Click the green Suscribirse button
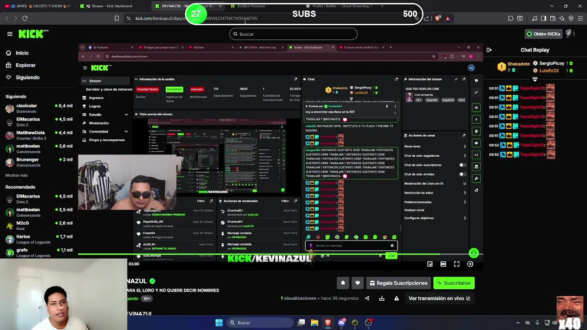 point(454,283)
